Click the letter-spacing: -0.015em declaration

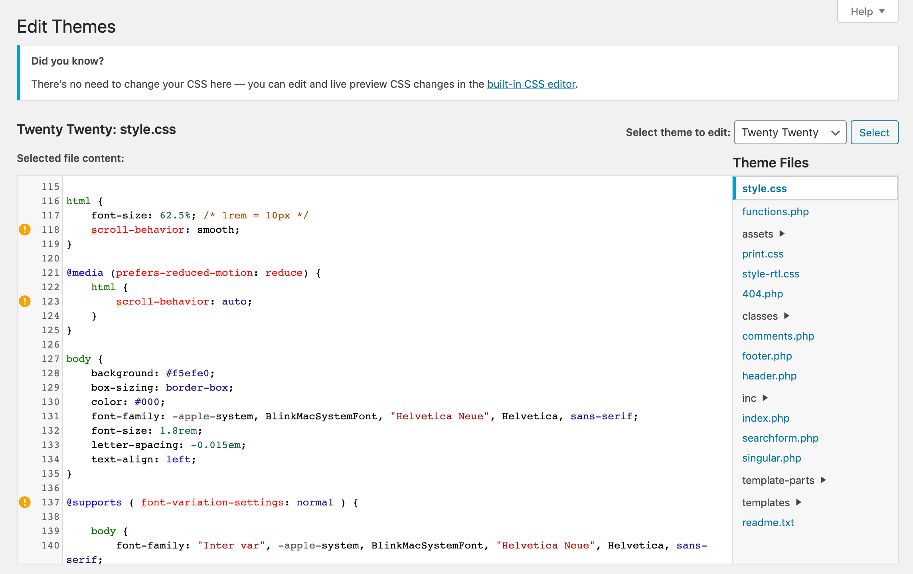pyautogui.click(x=168, y=445)
